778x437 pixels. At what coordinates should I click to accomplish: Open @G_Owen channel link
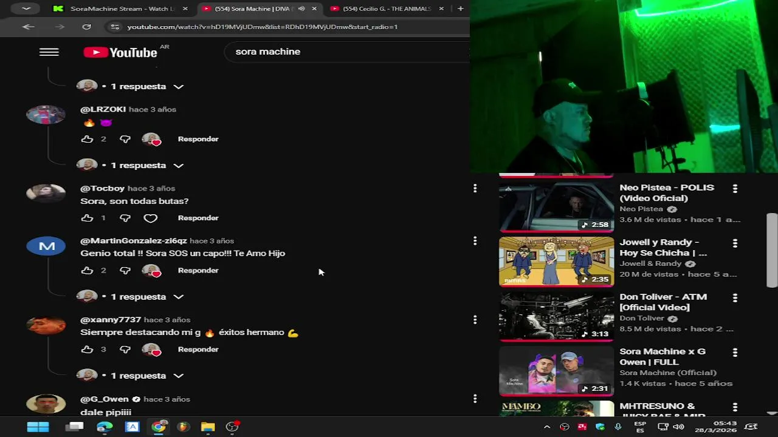(105, 399)
